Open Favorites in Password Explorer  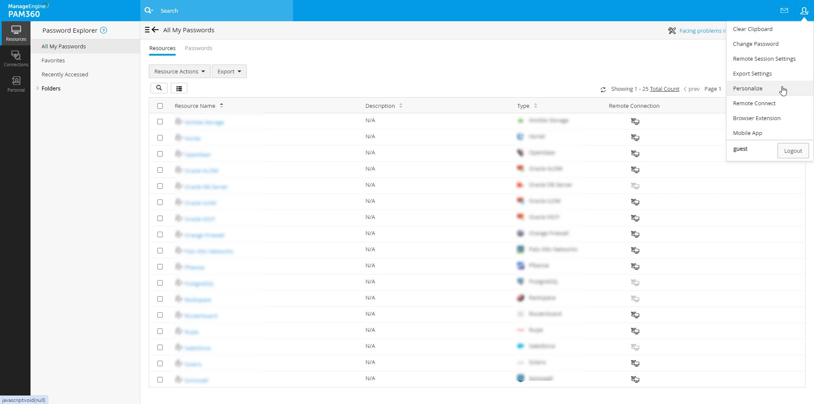click(53, 60)
